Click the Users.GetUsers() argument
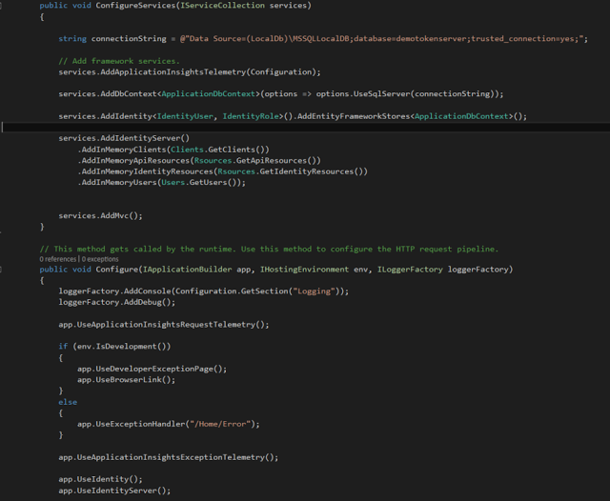This screenshot has width=610, height=501. (201, 183)
